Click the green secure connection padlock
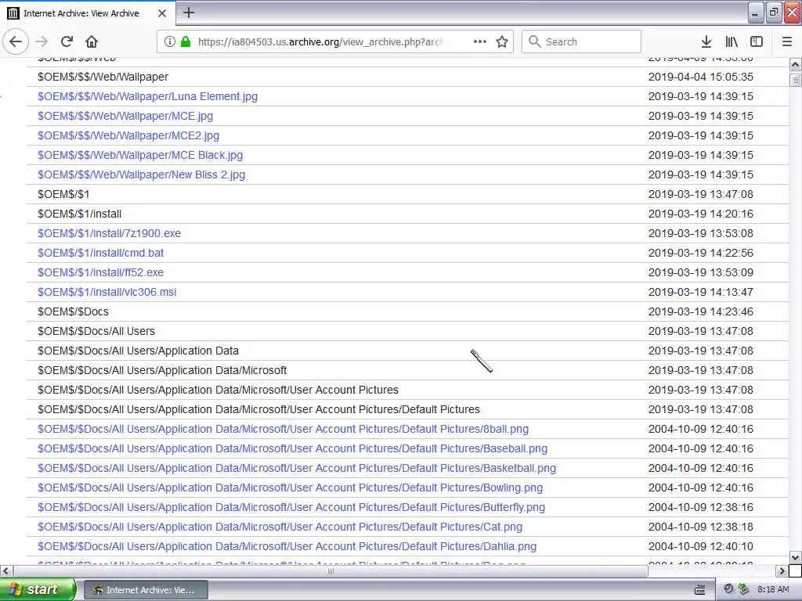Screen dimensions: 802x601 [x=186, y=41]
